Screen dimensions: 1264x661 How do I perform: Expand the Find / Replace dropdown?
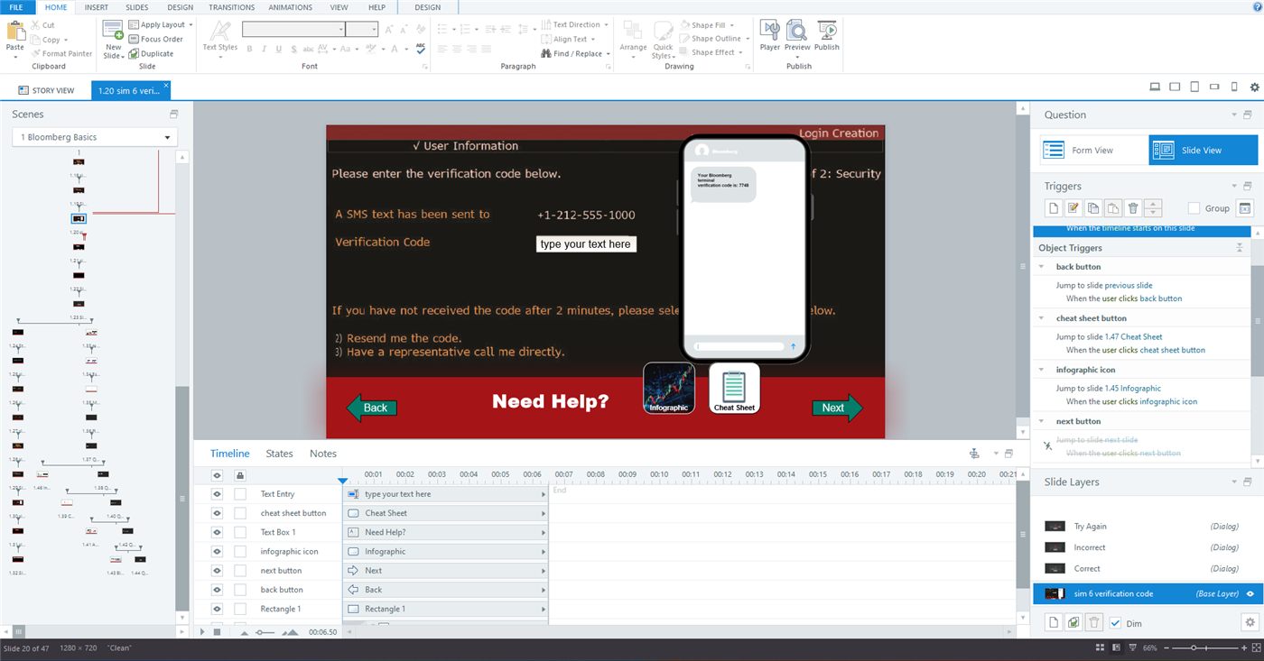click(609, 53)
